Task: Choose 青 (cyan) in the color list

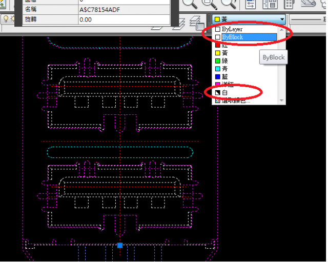Action: [x=246, y=69]
